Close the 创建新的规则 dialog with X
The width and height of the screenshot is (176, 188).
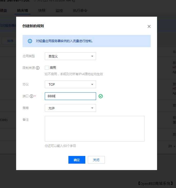point(149,26)
